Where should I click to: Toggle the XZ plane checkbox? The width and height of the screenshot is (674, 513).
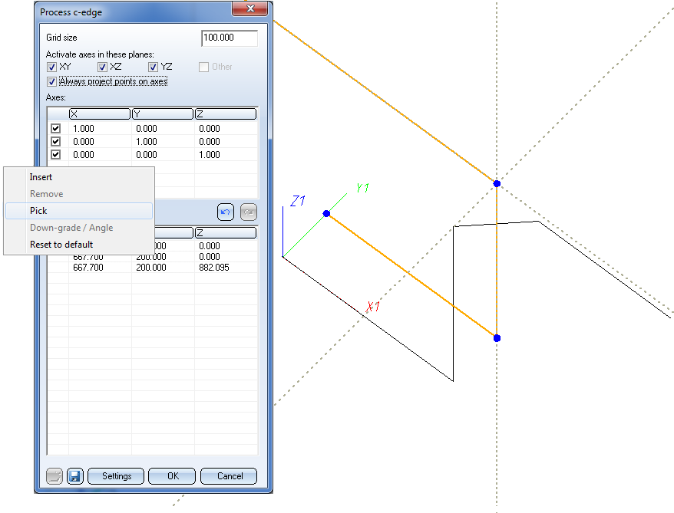tap(103, 67)
